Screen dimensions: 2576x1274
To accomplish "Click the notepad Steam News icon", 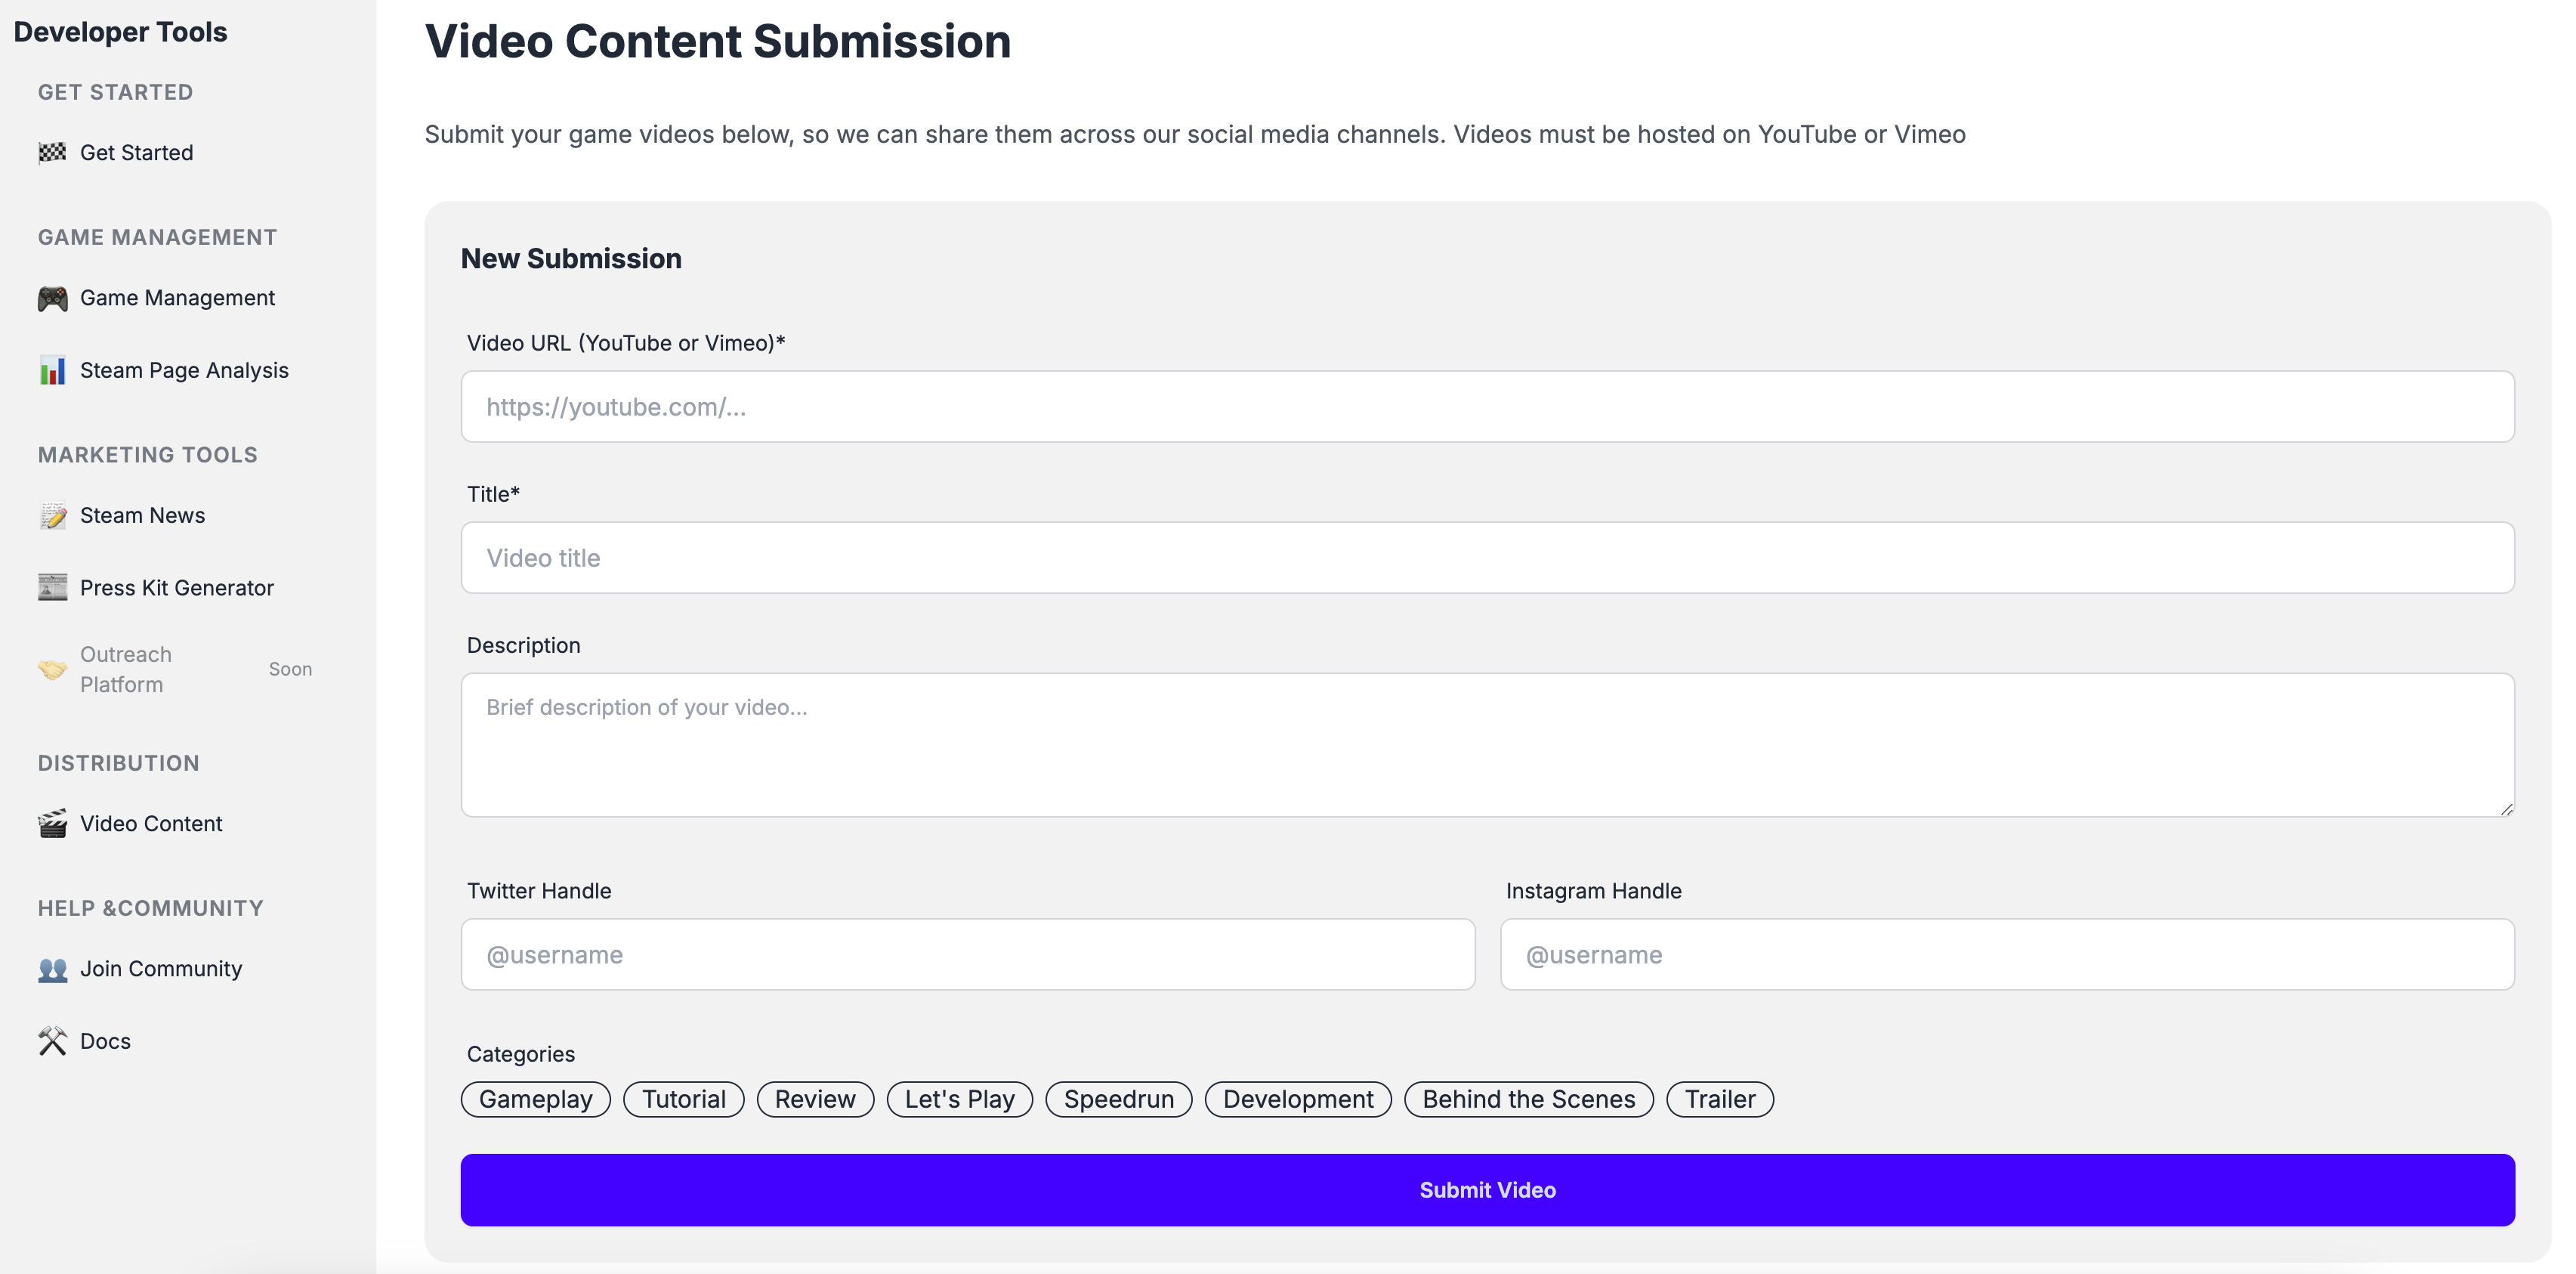I will coord(52,516).
